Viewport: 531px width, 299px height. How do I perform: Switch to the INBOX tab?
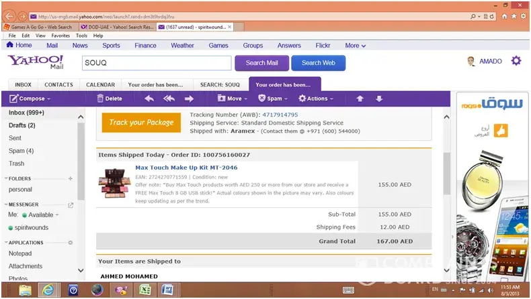point(23,84)
